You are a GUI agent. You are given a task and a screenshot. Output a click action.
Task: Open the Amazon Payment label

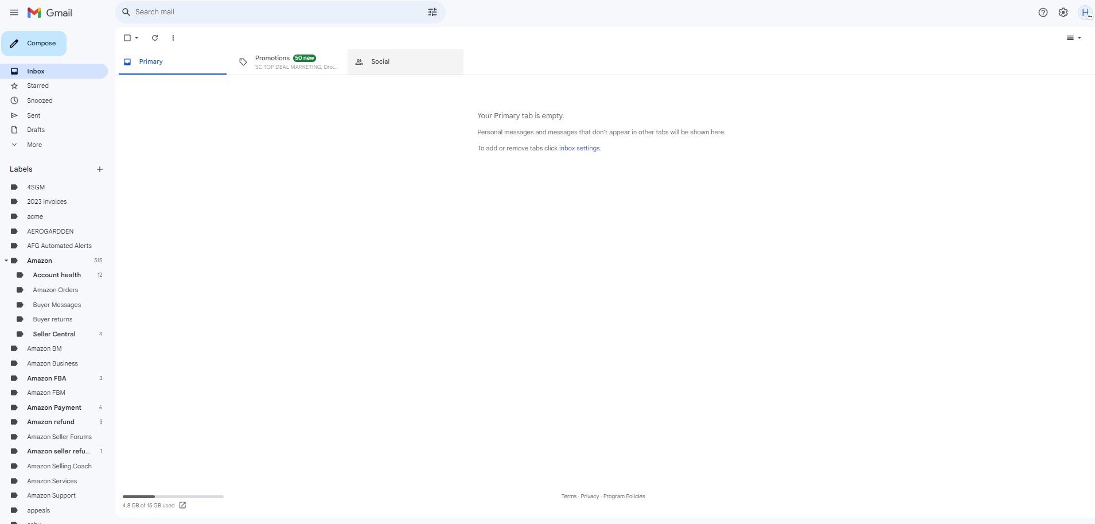(54, 407)
